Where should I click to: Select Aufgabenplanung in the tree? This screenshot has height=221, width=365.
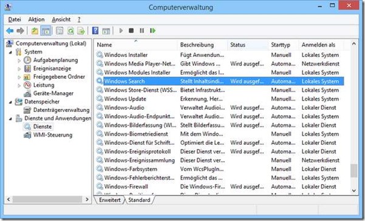click(55, 60)
